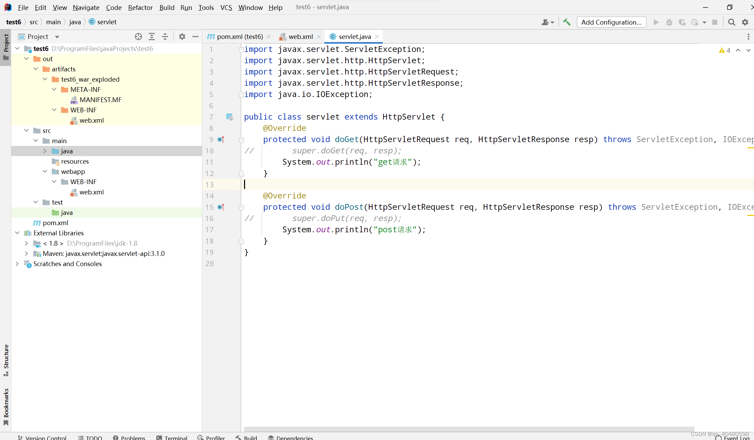This screenshot has width=754, height=440.
Task: Select the Navigate menu item
Action: click(86, 7)
